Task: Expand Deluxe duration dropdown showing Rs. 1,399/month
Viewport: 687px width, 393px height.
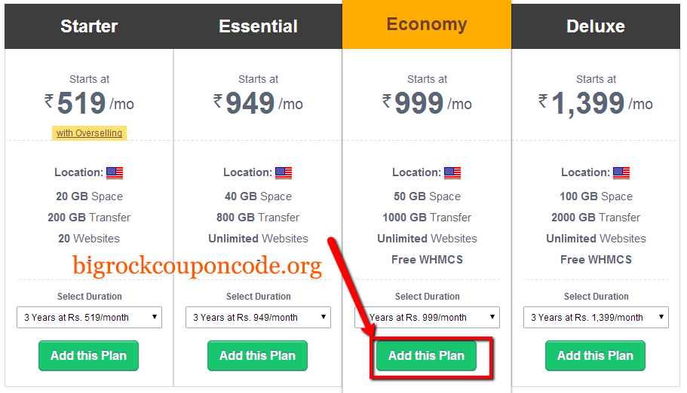Action: tap(596, 317)
